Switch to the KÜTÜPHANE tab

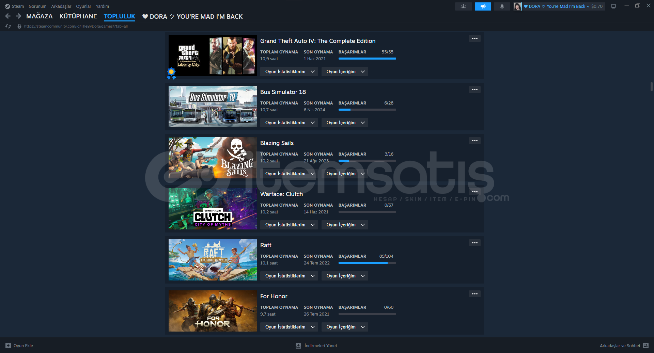click(x=78, y=16)
